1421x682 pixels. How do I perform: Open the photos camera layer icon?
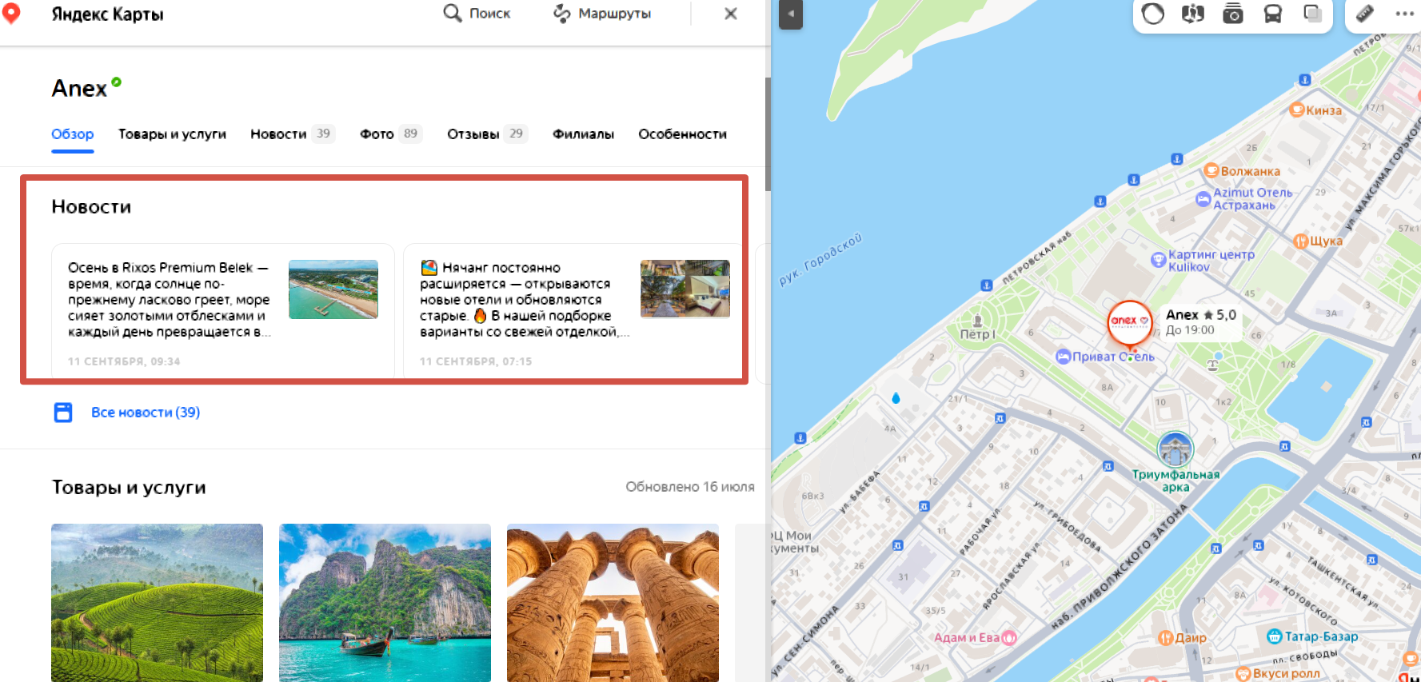tap(1232, 14)
